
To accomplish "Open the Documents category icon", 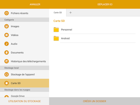I will tap(7, 52).
